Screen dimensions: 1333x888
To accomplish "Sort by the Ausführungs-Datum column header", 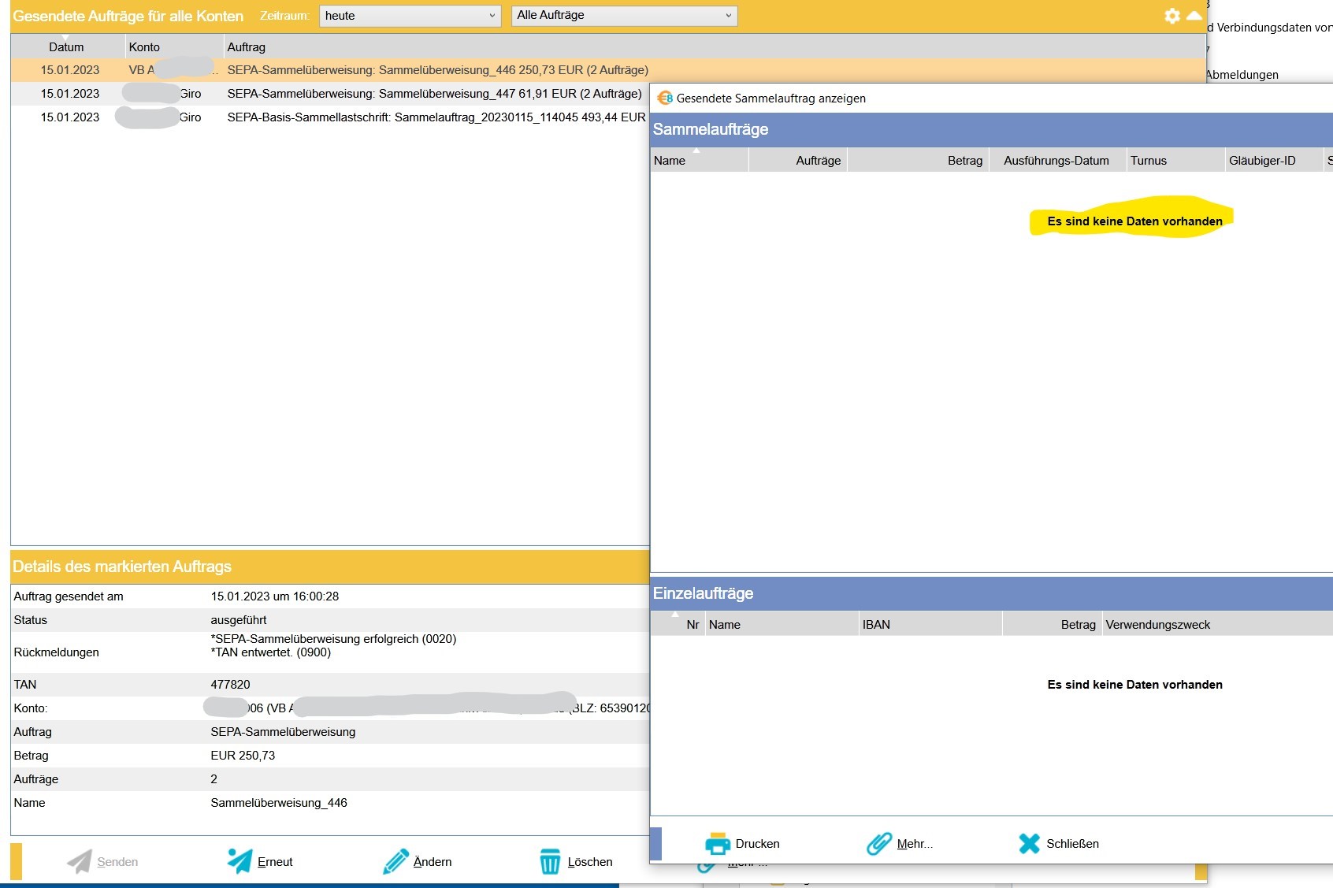I will pyautogui.click(x=1056, y=161).
